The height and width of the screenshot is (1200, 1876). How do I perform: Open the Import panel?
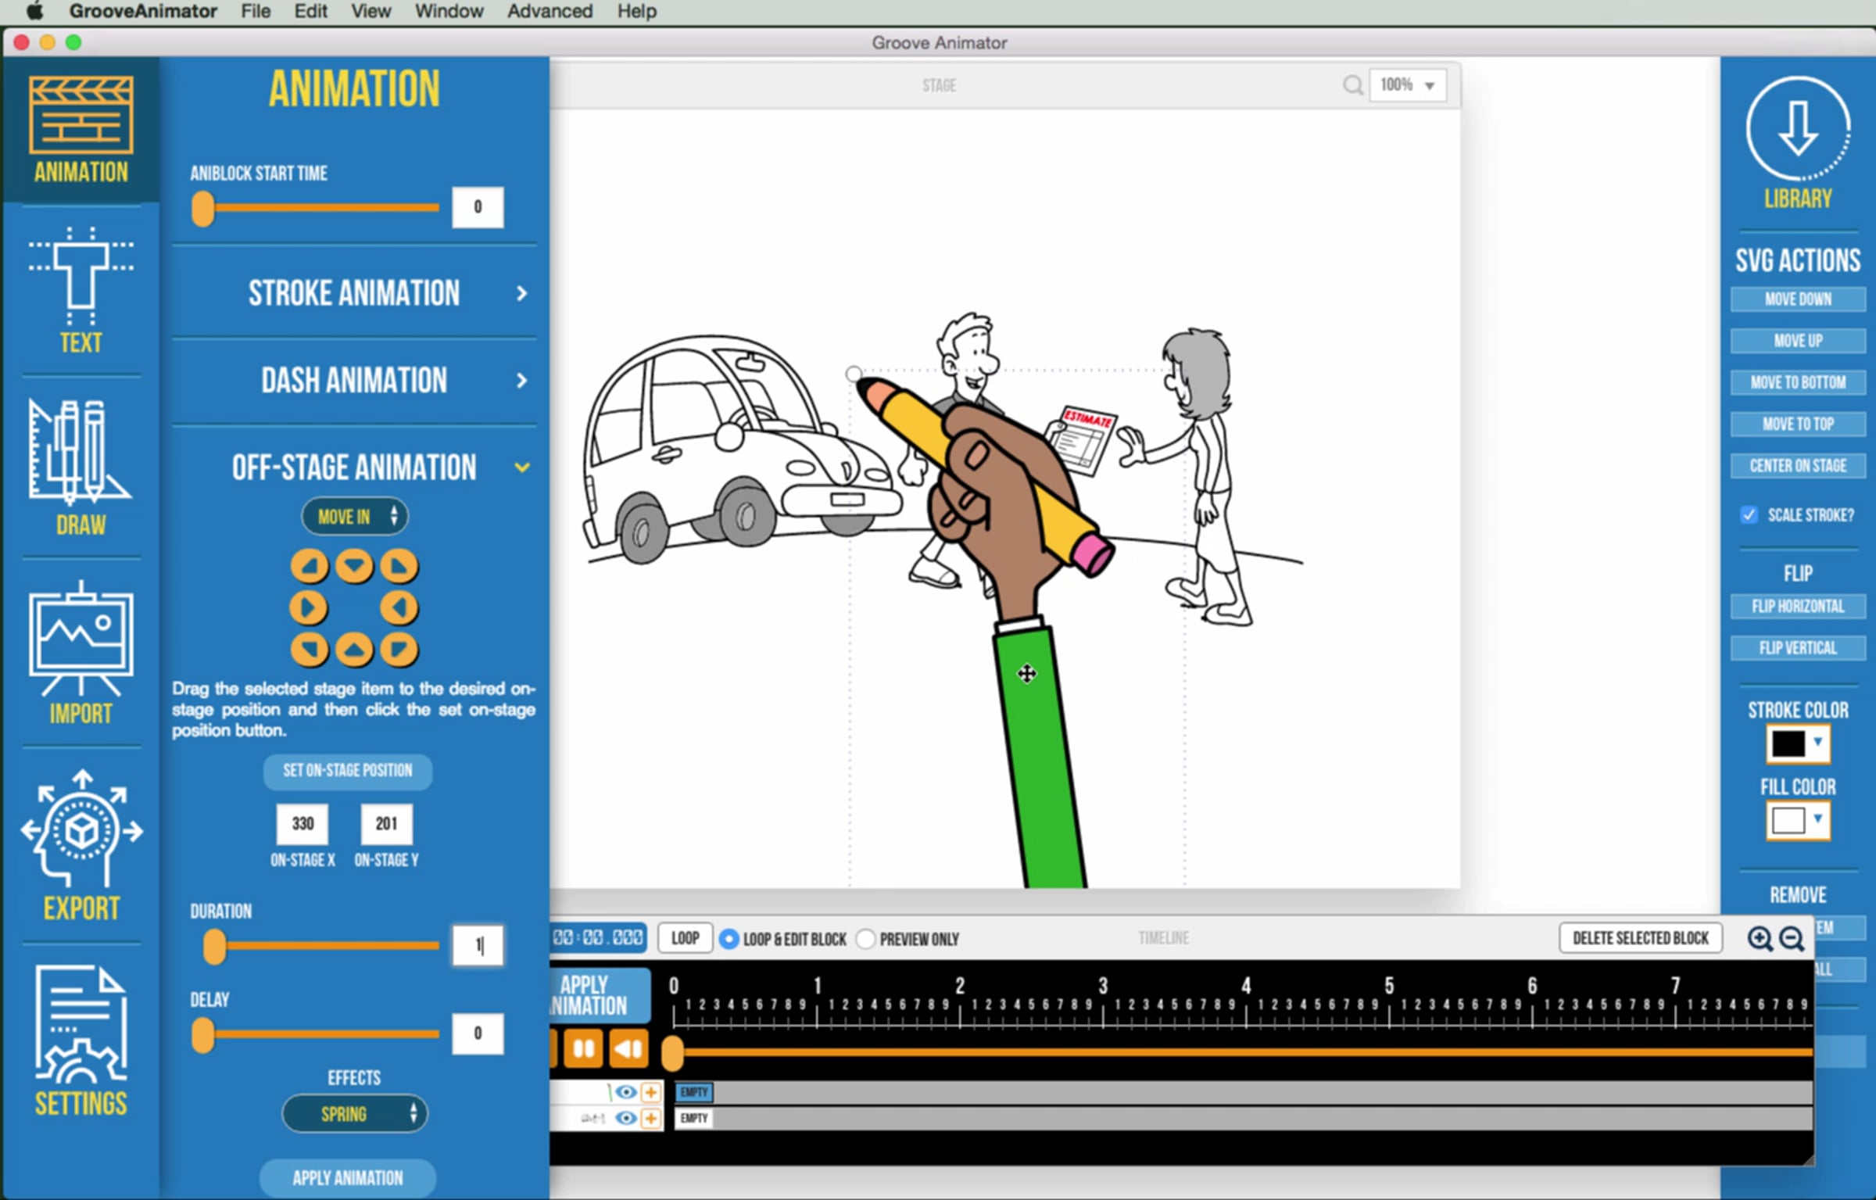pos(81,654)
